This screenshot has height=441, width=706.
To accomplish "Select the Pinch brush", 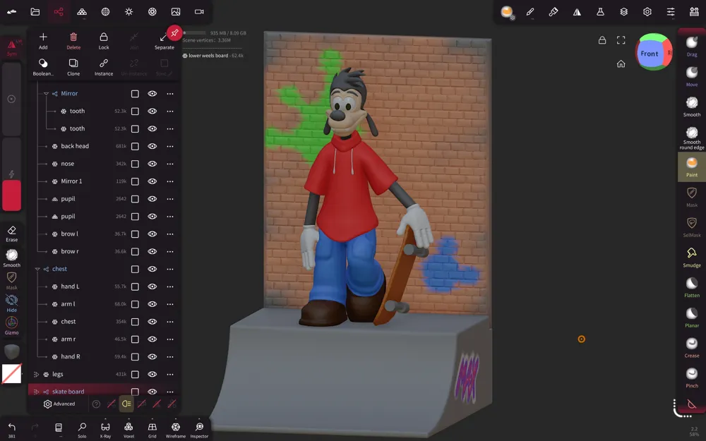I will 692,377.
